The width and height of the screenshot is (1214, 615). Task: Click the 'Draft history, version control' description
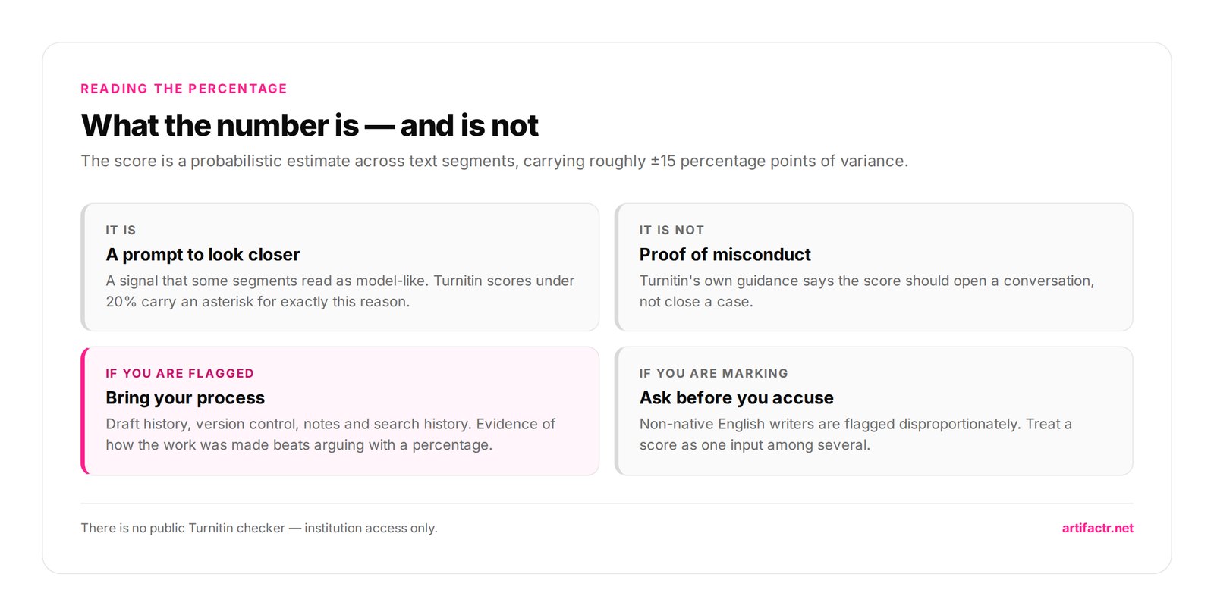pos(330,435)
